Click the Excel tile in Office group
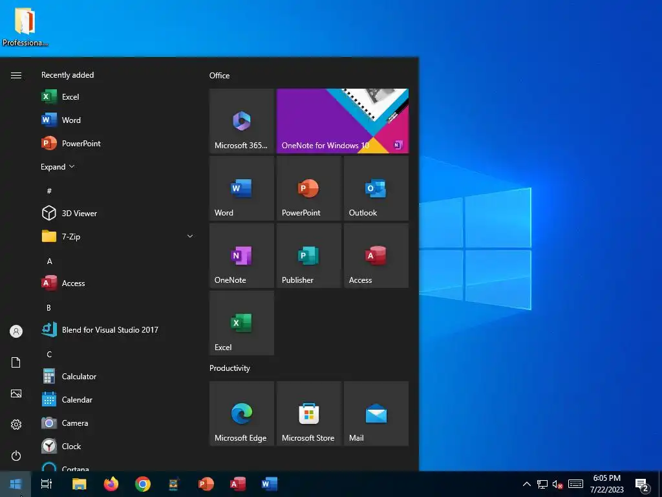Image resolution: width=662 pixels, height=497 pixels. click(242, 323)
